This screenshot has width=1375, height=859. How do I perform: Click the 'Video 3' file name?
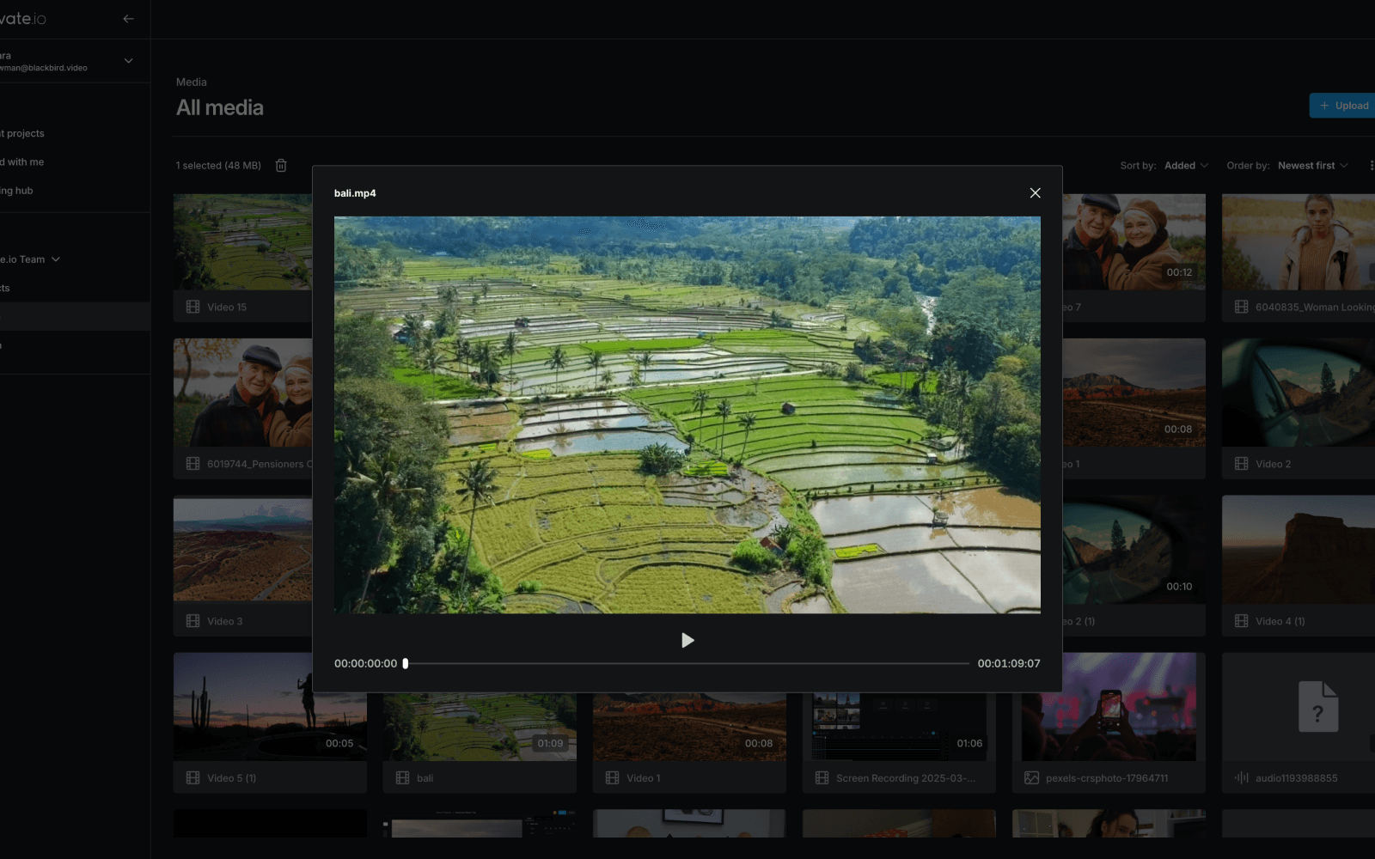tap(225, 621)
